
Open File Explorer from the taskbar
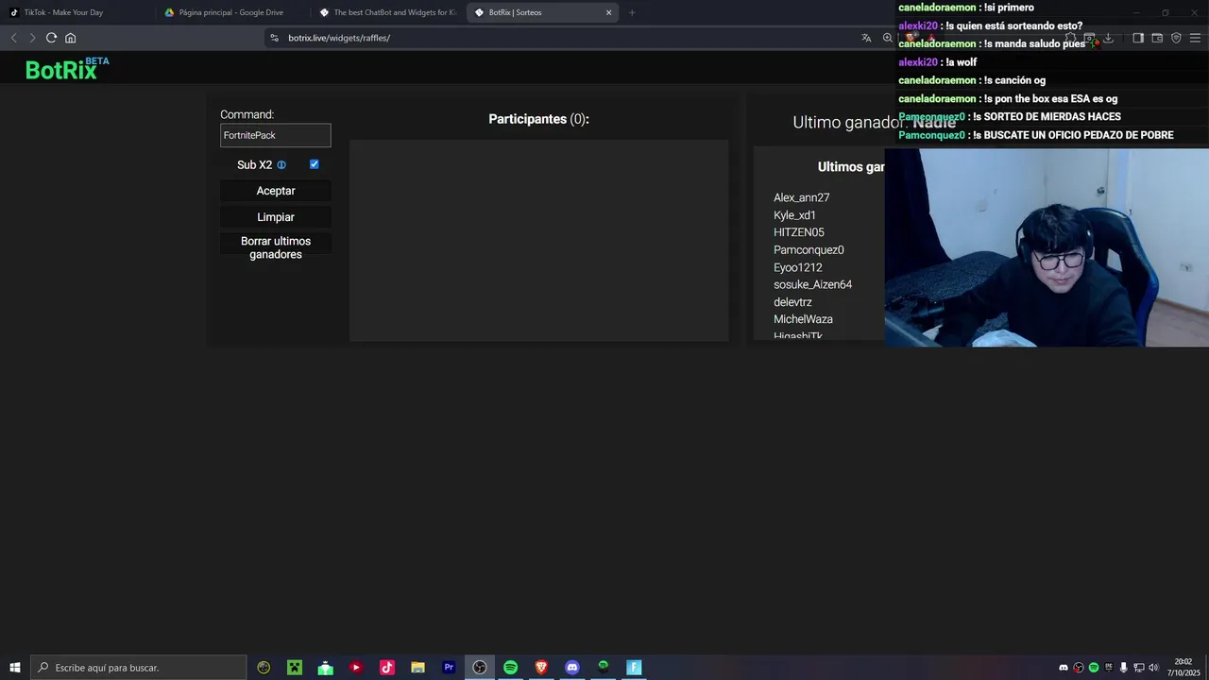click(417, 668)
